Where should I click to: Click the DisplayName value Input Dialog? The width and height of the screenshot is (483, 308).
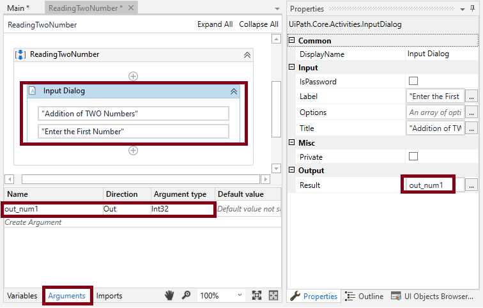[x=428, y=54]
